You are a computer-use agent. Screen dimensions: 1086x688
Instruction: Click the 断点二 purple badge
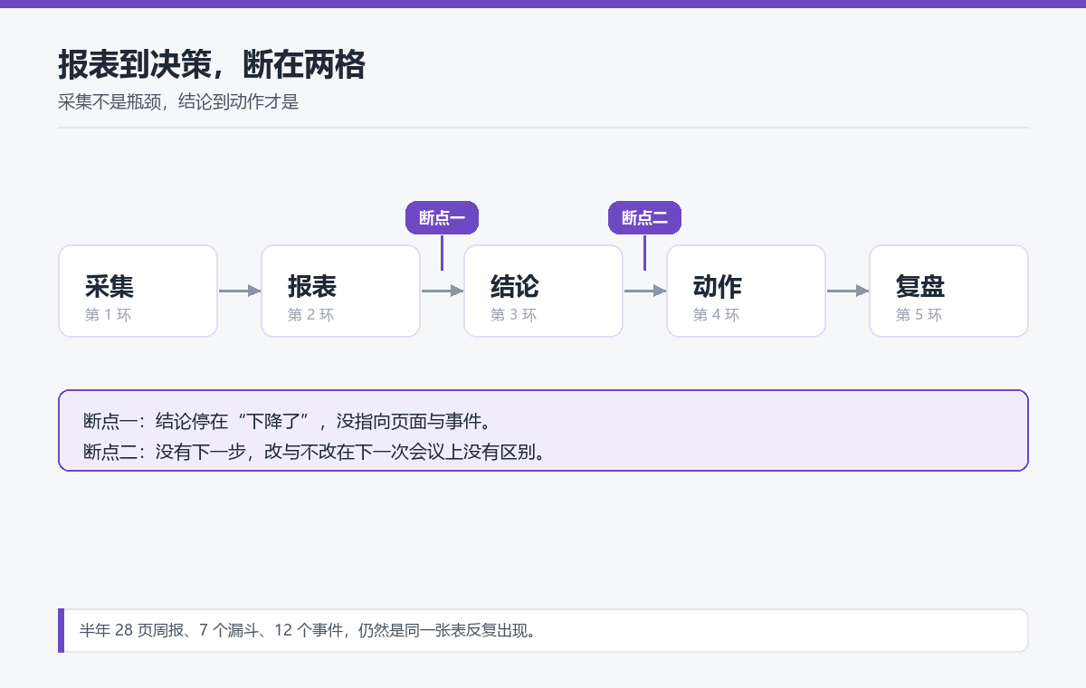(x=644, y=217)
